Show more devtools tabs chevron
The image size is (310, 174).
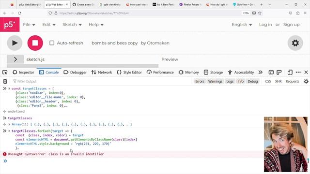coord(261,72)
